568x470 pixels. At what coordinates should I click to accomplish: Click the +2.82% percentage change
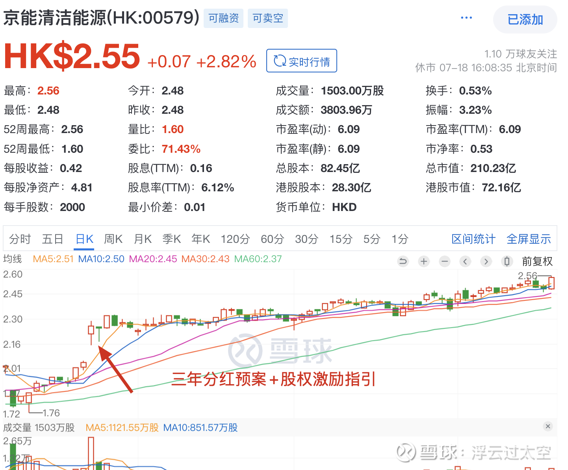click(x=226, y=62)
